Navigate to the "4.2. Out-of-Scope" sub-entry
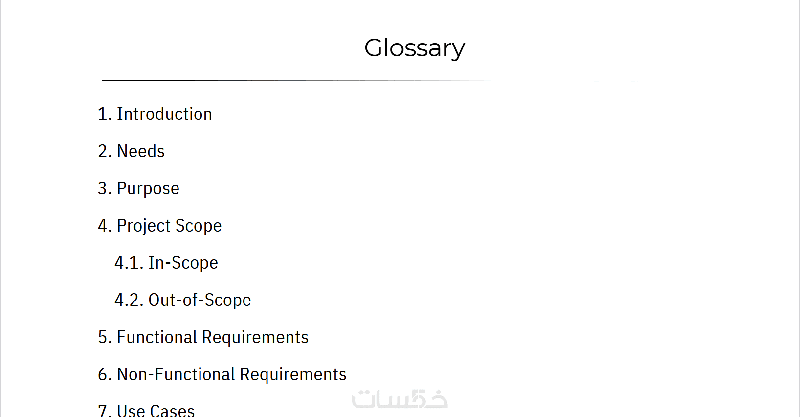The image size is (800, 417). click(182, 300)
